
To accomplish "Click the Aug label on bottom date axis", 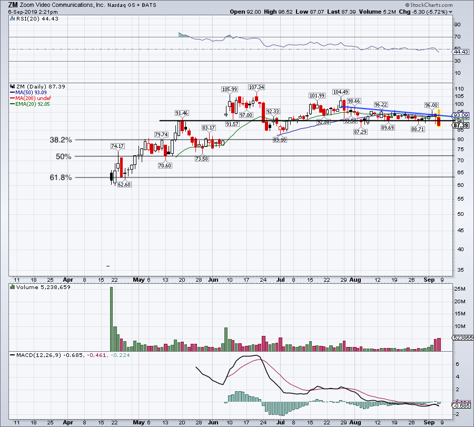I will click(355, 422).
